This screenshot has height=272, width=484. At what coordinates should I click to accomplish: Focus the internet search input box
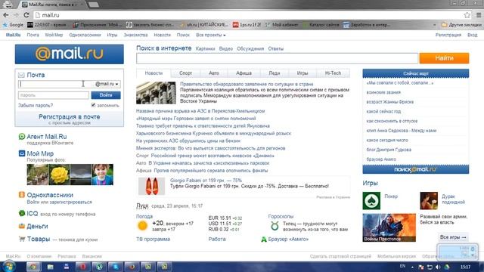277,58
